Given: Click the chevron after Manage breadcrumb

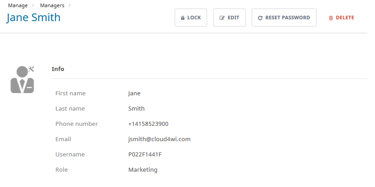Looking at the screenshot, I should coord(33,5).
